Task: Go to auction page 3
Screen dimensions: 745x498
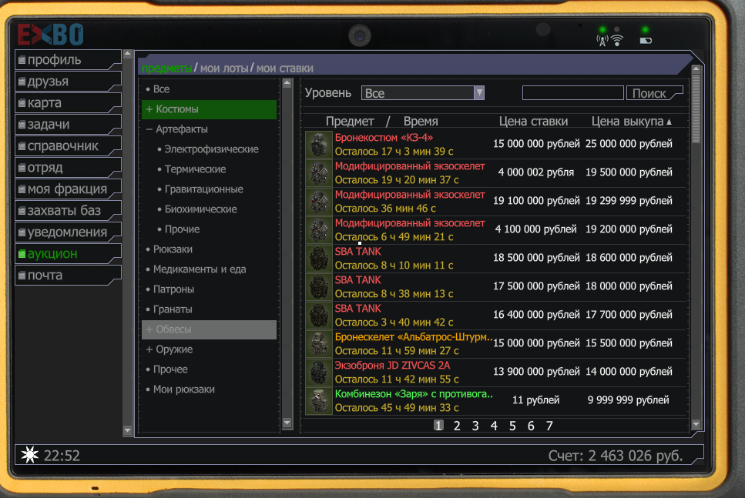Action: 475,426
